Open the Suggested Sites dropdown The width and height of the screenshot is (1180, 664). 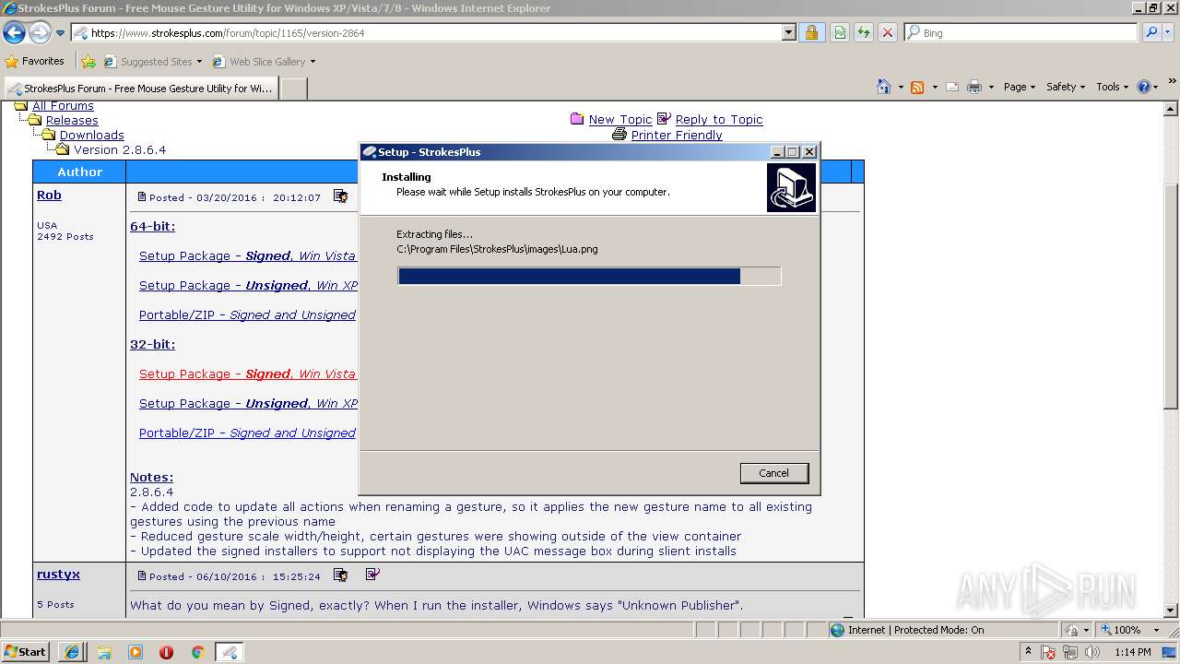pos(199,62)
